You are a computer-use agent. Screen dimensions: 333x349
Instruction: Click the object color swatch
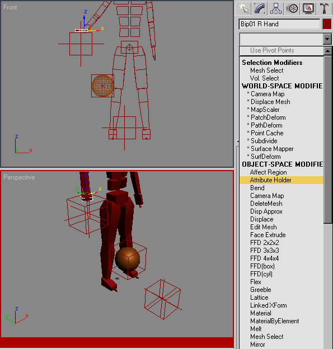[327, 24]
